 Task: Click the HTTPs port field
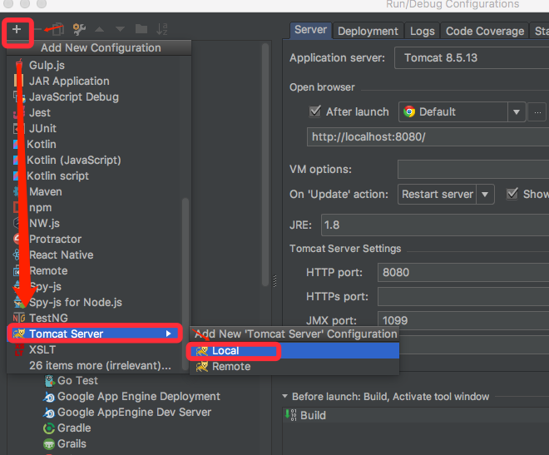pos(463,296)
